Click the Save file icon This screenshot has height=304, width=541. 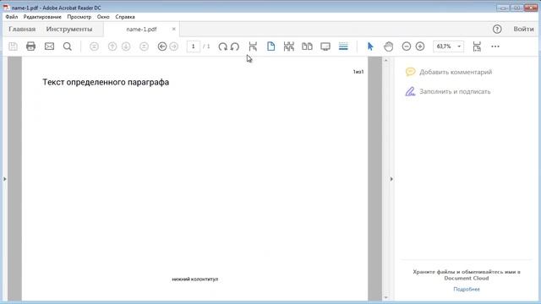[x=14, y=46]
